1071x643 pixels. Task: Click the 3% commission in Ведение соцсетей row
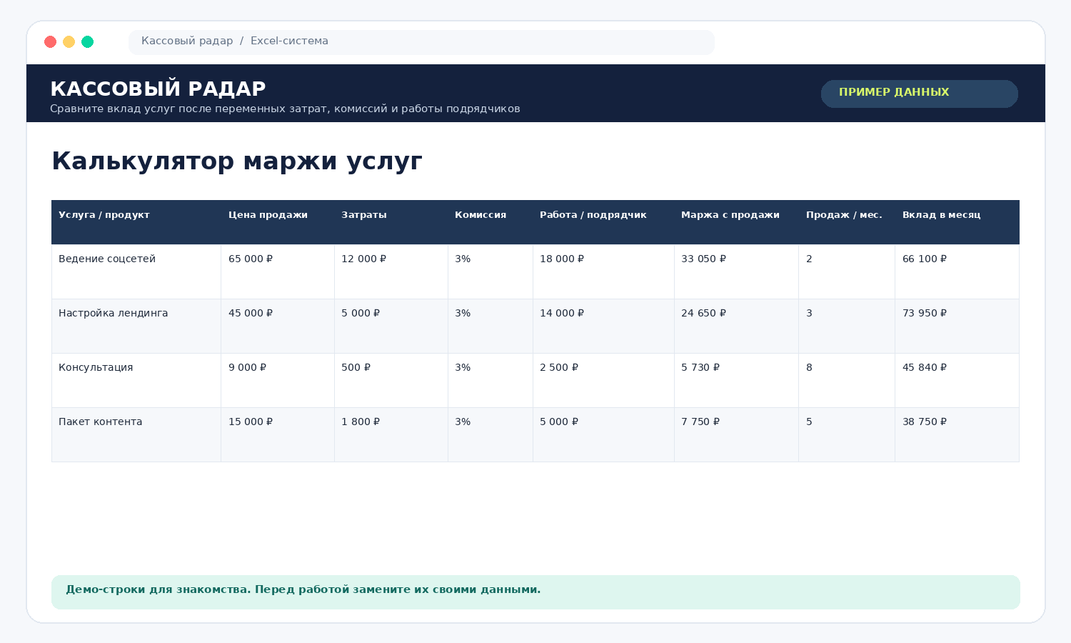pyautogui.click(x=491, y=271)
